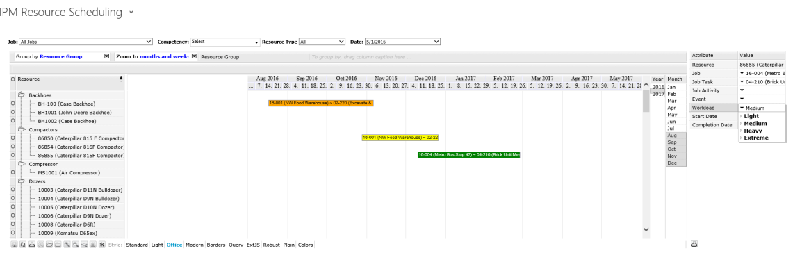The image size is (802, 253).
Task: Select the Colors style link
Action: coord(305,245)
